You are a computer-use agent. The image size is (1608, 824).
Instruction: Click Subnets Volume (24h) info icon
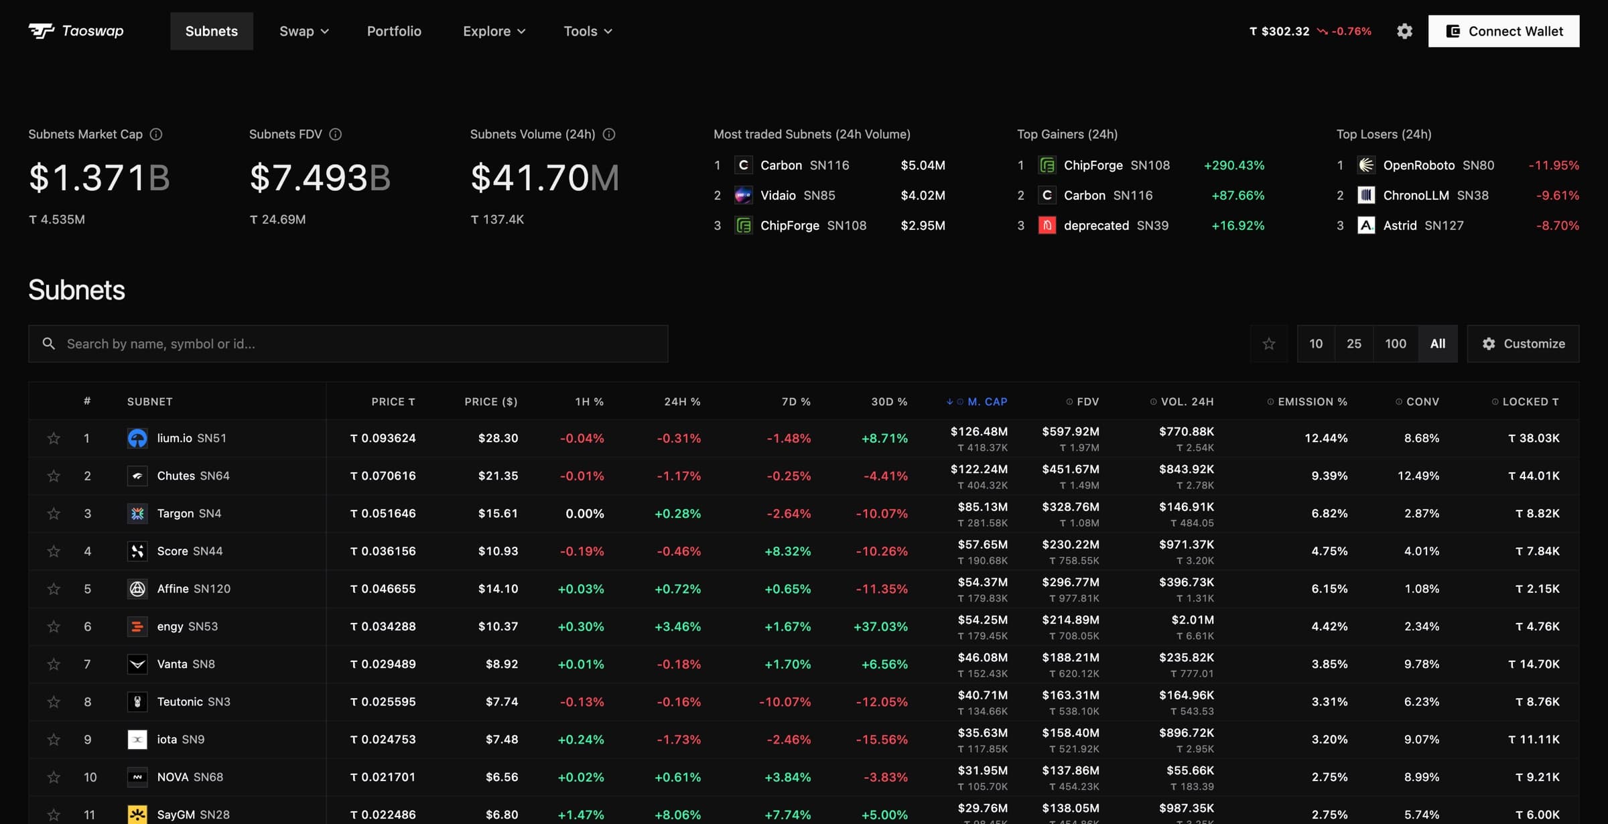click(x=609, y=134)
